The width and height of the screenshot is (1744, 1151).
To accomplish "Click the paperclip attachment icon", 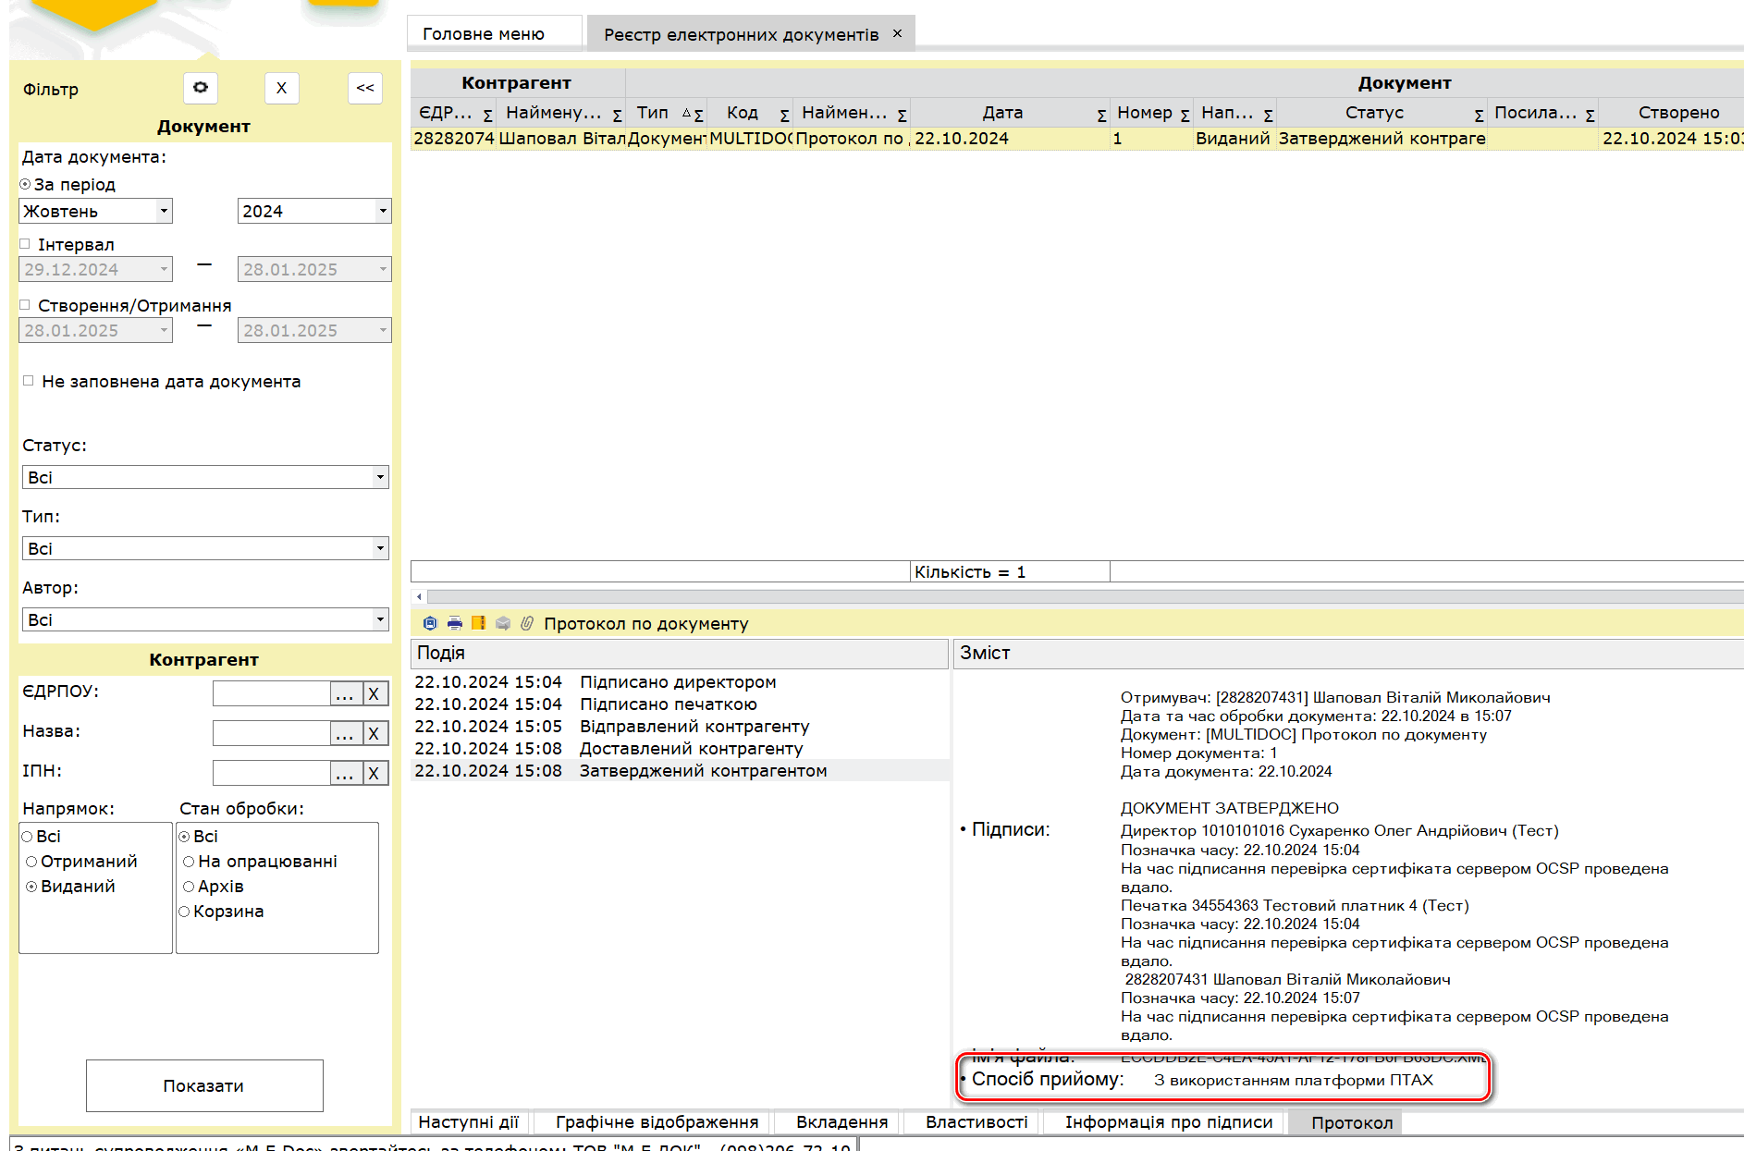I will coord(527,623).
